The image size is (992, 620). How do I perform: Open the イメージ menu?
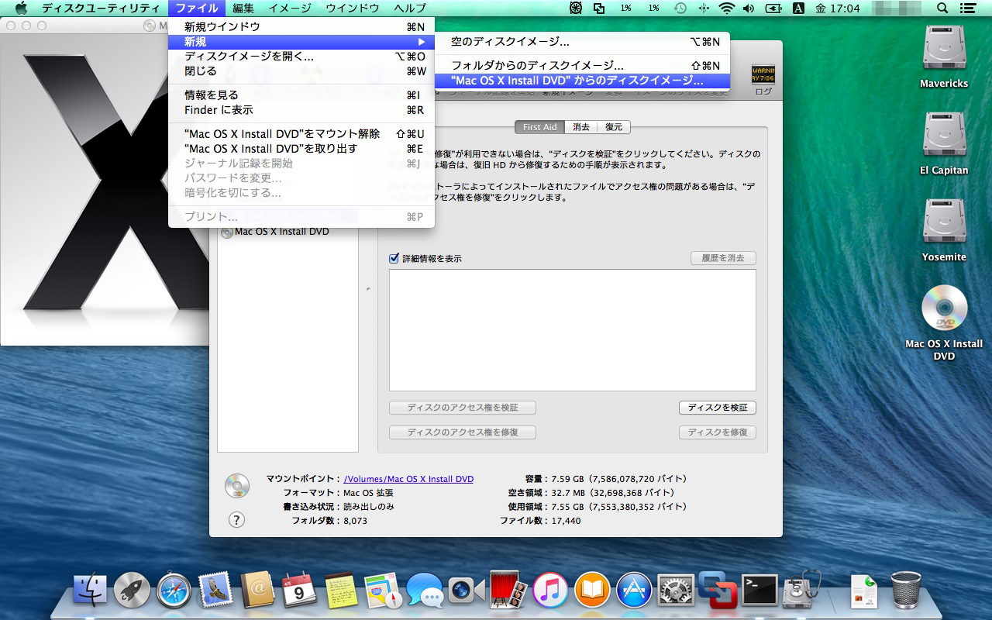click(290, 9)
